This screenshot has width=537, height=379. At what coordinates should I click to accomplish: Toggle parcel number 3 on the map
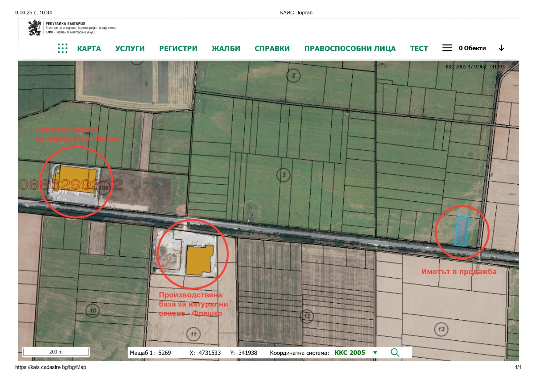click(283, 174)
